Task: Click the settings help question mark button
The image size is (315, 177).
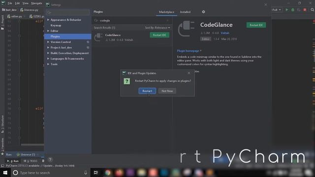Action: 50,159
